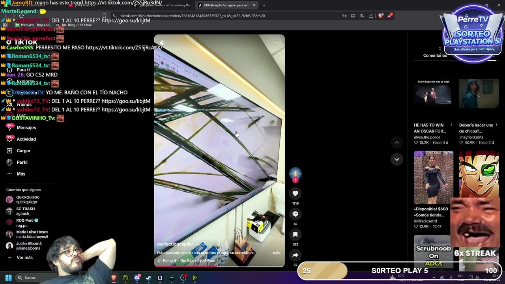Open options dots for "Debería hacer uno" video

[x=496, y=125]
